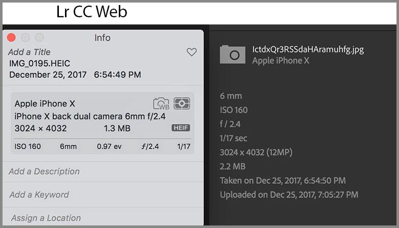
Task: Click the 3024 x 4032 (12MP) dimensions
Action: [x=256, y=152]
